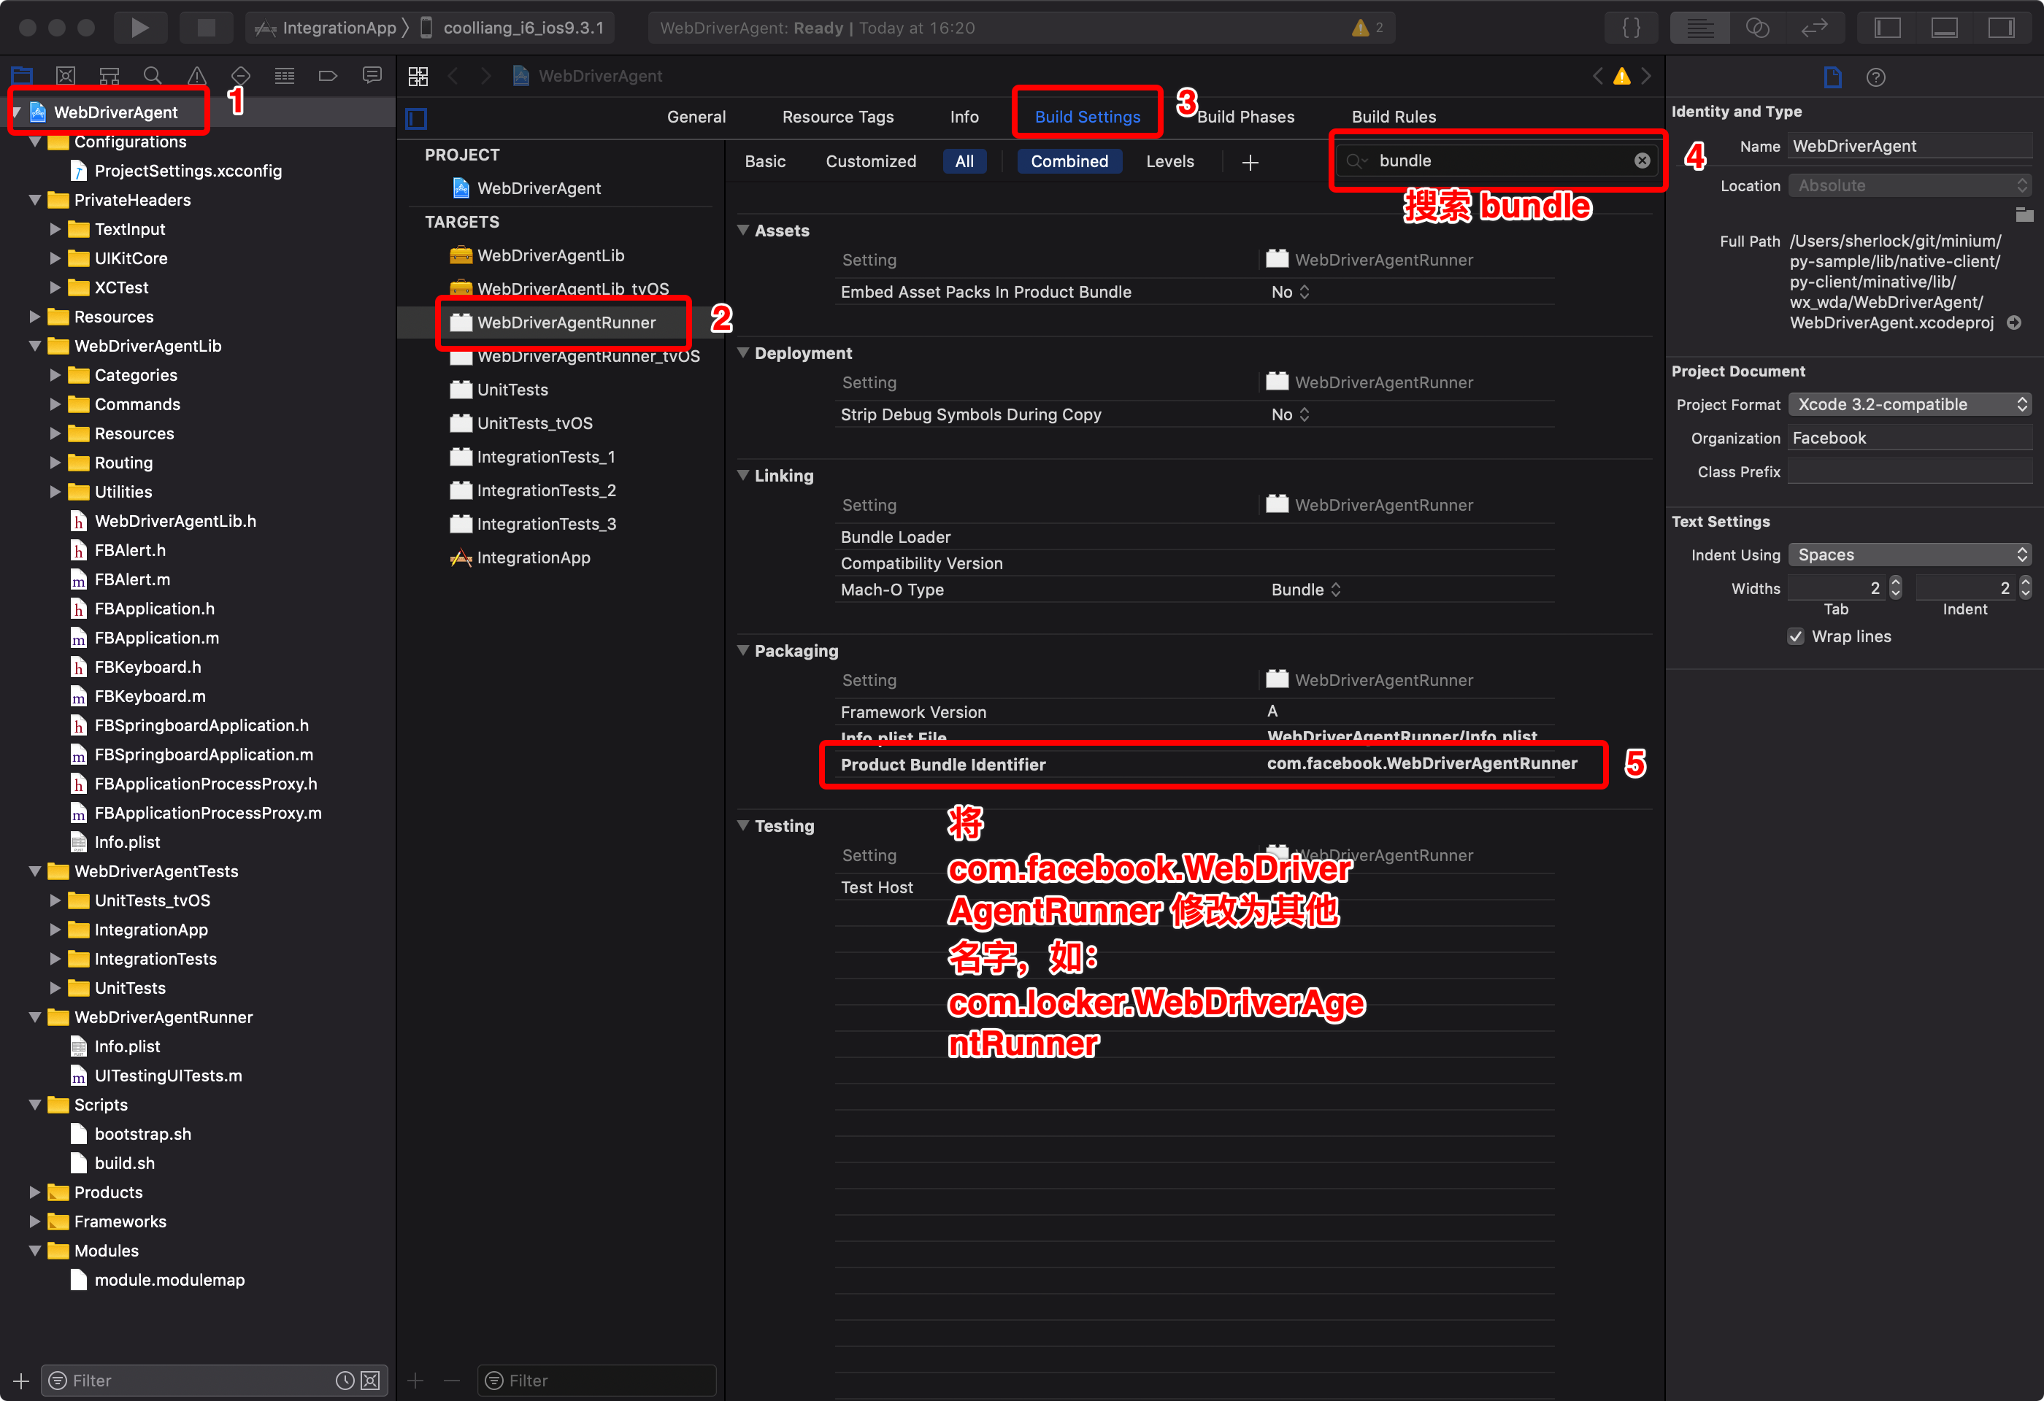Select the Levels view button
2044x1401 pixels.
click(x=1169, y=162)
